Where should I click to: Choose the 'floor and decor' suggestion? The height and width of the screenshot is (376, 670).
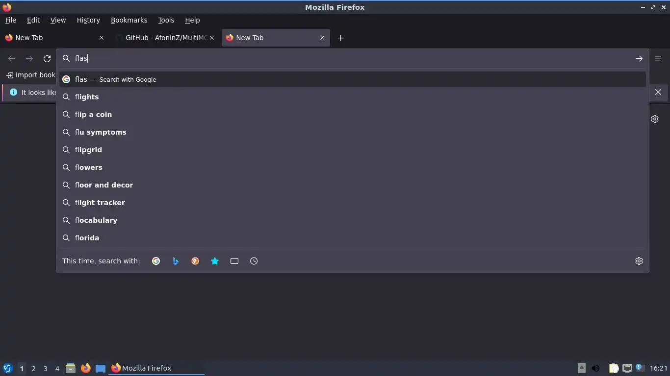pos(352,185)
